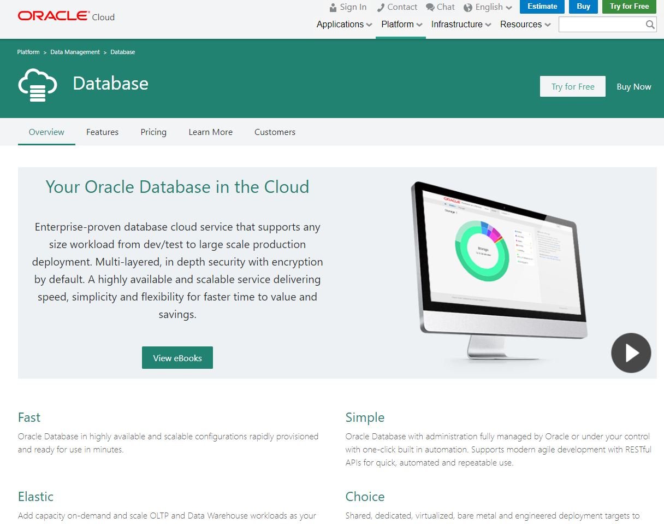Start a Chat from the header

click(446, 7)
